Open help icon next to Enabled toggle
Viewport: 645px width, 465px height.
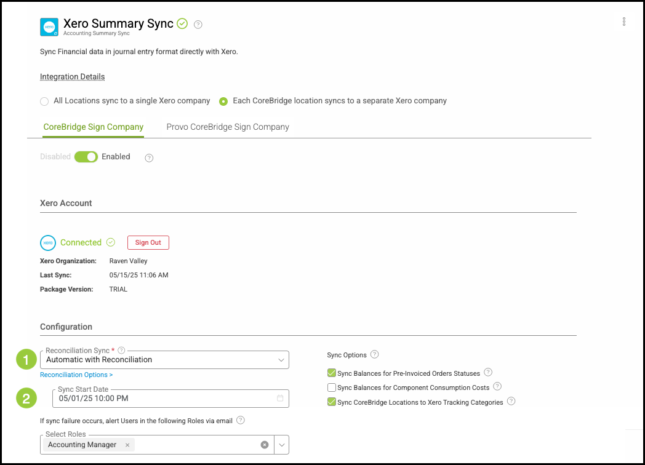[x=149, y=158]
